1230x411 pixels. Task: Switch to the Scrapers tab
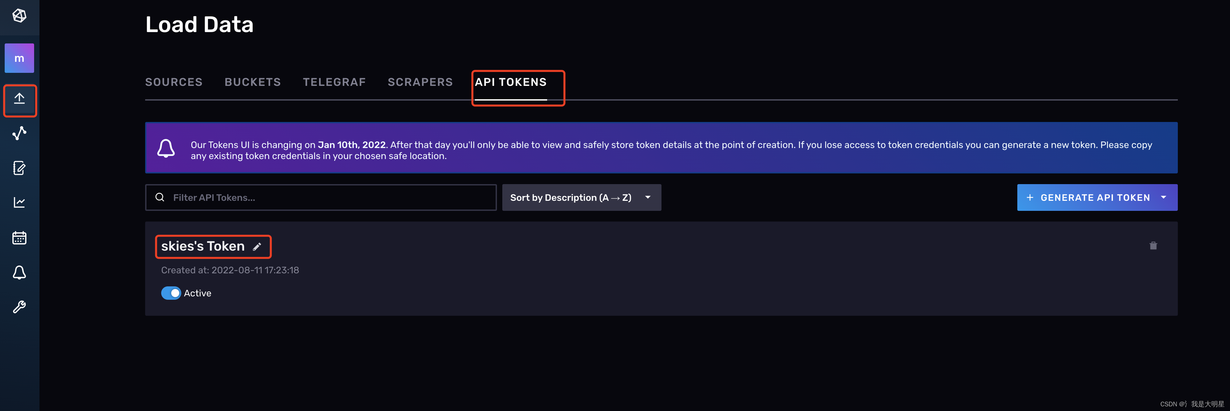pyautogui.click(x=420, y=82)
